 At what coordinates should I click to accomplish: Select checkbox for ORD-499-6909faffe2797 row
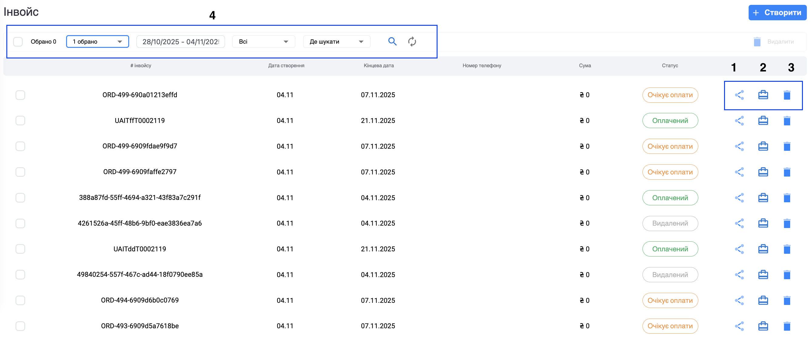coord(20,172)
